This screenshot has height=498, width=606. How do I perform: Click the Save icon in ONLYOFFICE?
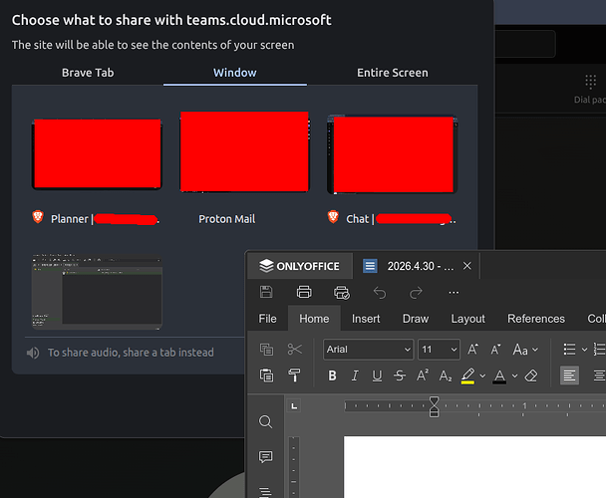tap(266, 292)
